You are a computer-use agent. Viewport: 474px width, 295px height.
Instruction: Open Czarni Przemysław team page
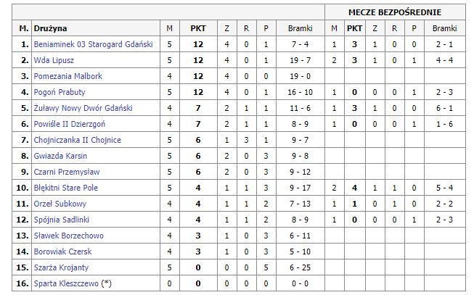[x=67, y=172]
